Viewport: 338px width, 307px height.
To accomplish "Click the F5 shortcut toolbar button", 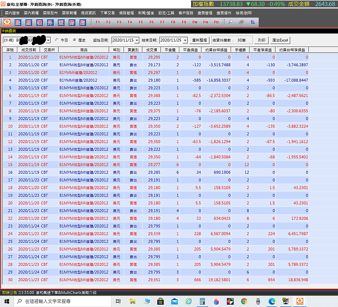I will click(141, 22).
